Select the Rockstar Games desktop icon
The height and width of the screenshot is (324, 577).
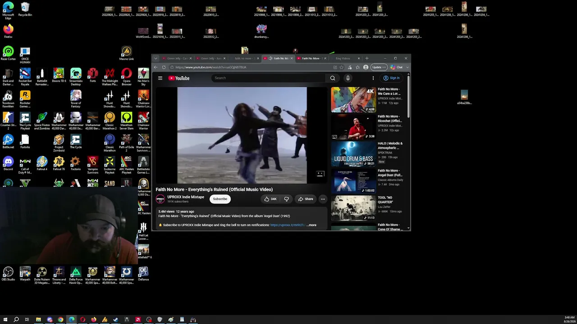pyautogui.click(x=25, y=99)
